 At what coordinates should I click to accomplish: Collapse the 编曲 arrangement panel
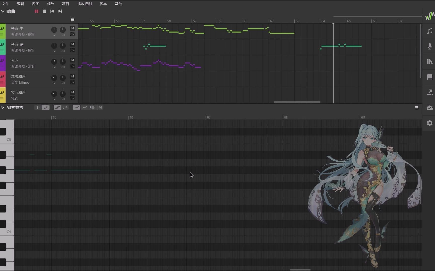tap(3, 11)
